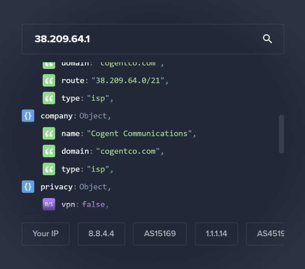Click the string icon beside route

click(49, 81)
